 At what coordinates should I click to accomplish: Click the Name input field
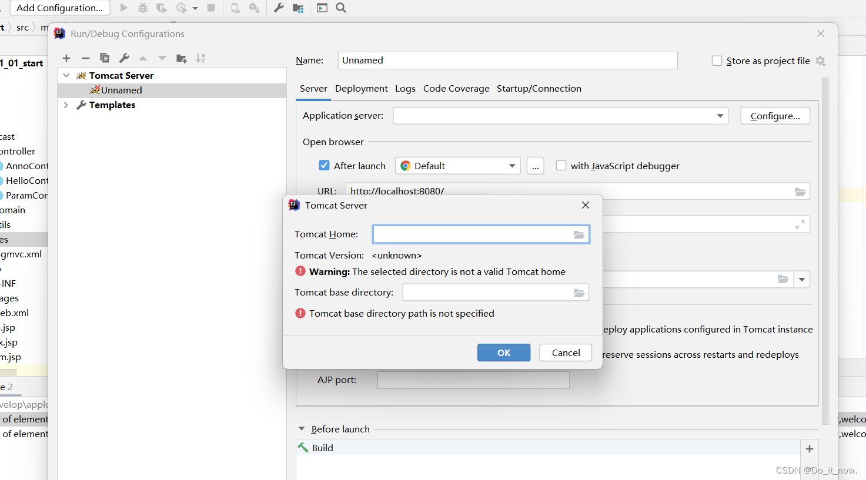click(507, 61)
